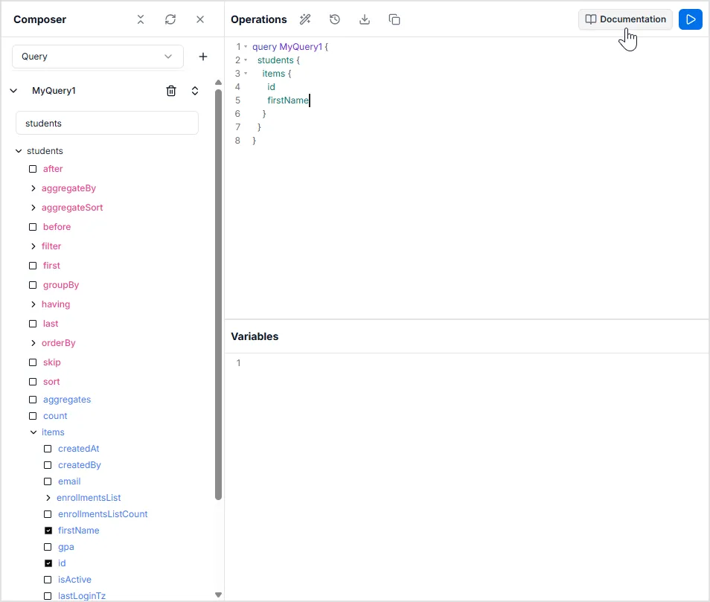
Task: Select the orderBy argument label
Action: [x=59, y=343]
